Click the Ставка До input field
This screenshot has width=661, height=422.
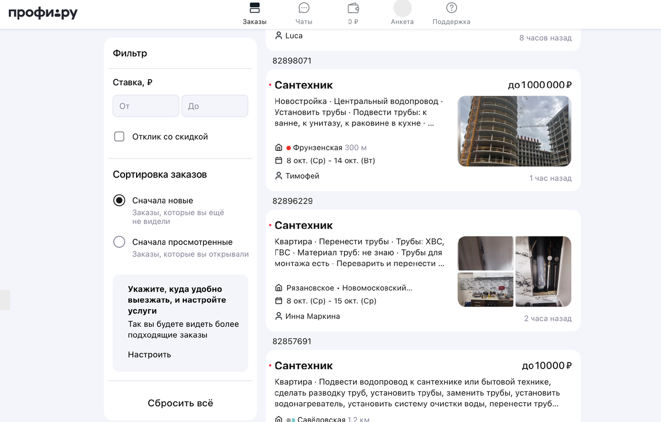215,106
